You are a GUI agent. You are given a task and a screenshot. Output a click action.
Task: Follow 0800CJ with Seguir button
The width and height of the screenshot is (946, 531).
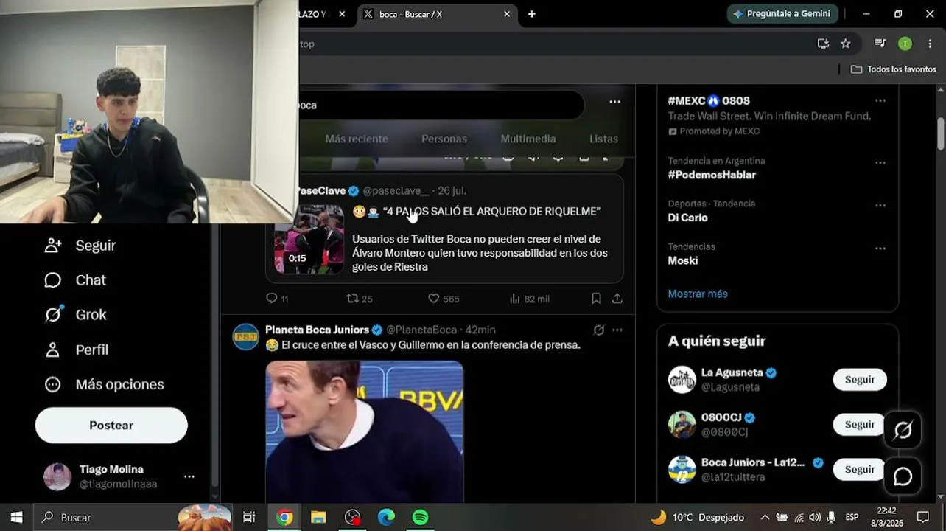[859, 424]
